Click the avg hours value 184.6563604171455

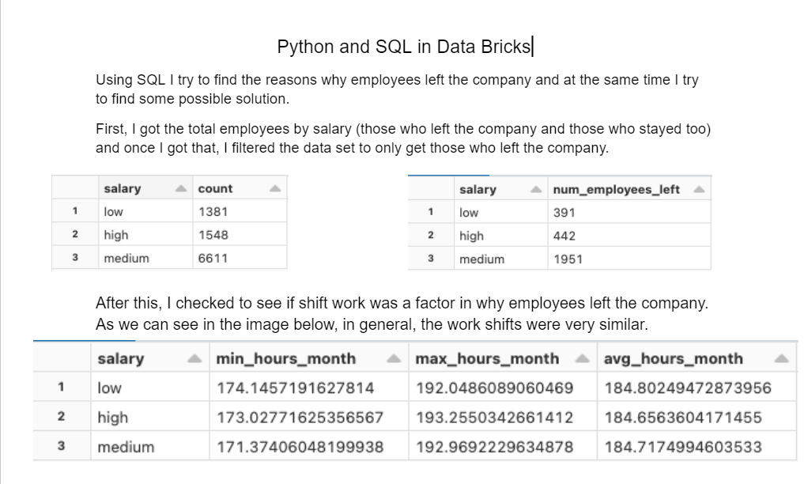[x=683, y=418]
